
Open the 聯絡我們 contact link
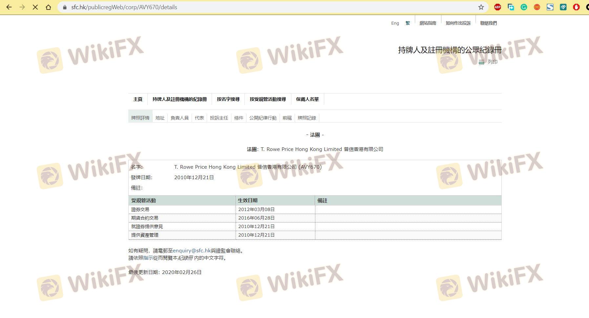point(489,23)
